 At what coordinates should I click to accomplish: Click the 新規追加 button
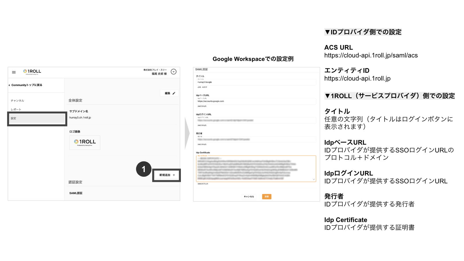[x=166, y=175]
